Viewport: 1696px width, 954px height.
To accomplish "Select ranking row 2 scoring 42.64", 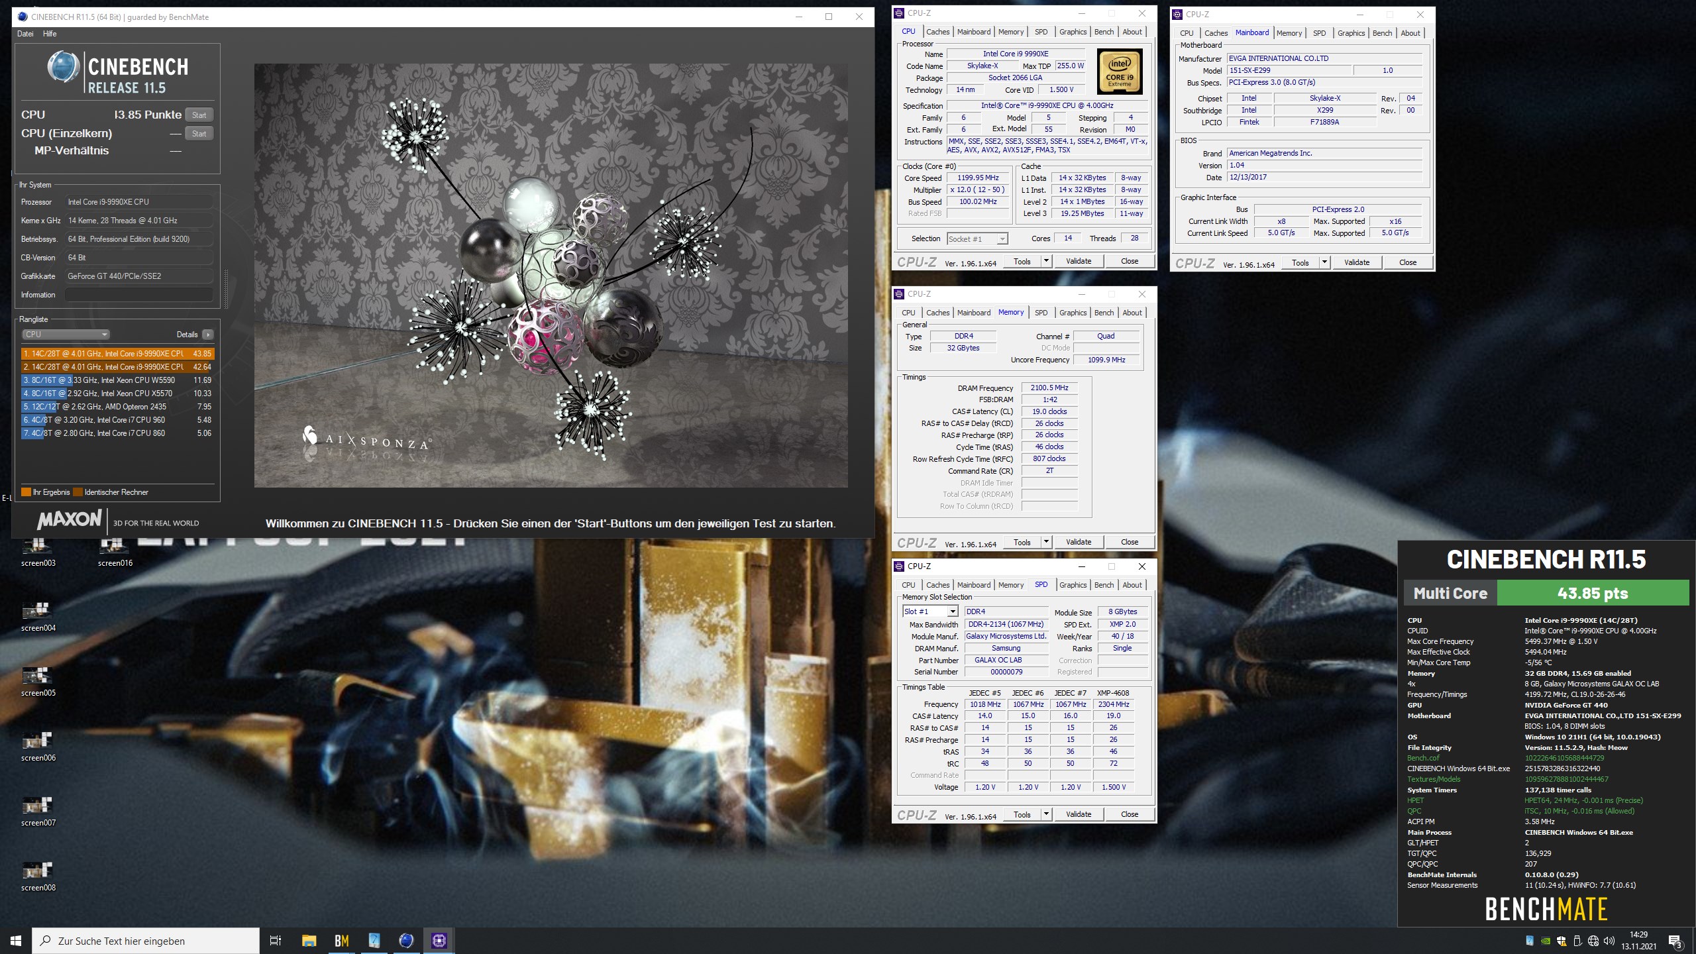I will tap(118, 367).
